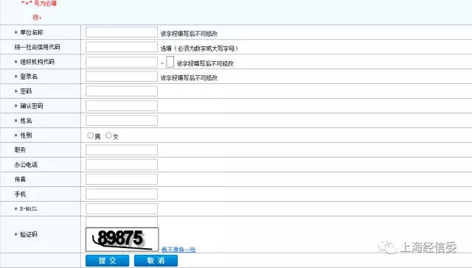The width and height of the screenshot is (472, 268).
Task: Focus the 职务 input field
Action: tap(122, 150)
